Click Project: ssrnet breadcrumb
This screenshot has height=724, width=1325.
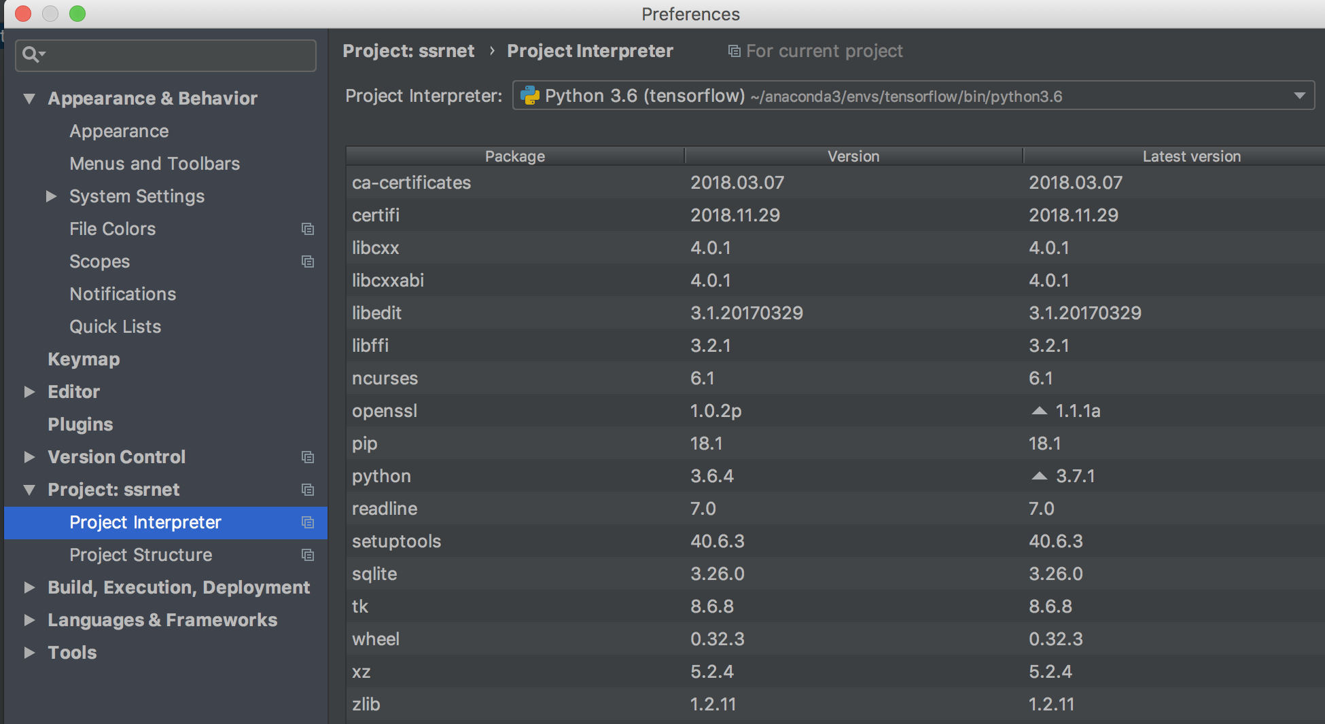pyautogui.click(x=408, y=51)
